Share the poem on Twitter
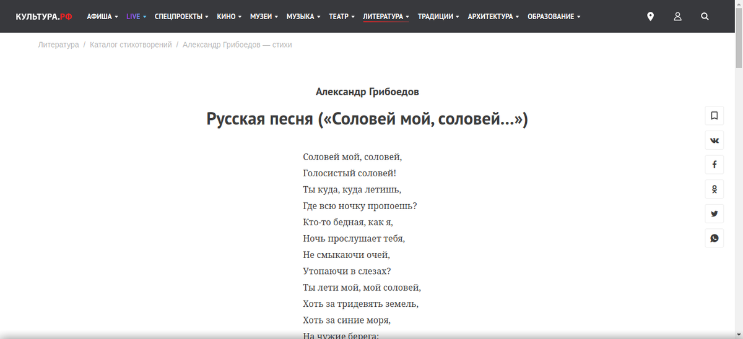The height and width of the screenshot is (339, 743). point(715,213)
